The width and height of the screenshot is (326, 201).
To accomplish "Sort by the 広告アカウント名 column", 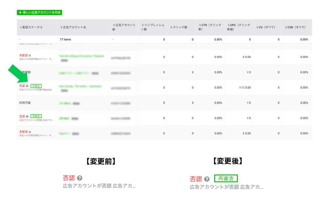I will (x=73, y=27).
